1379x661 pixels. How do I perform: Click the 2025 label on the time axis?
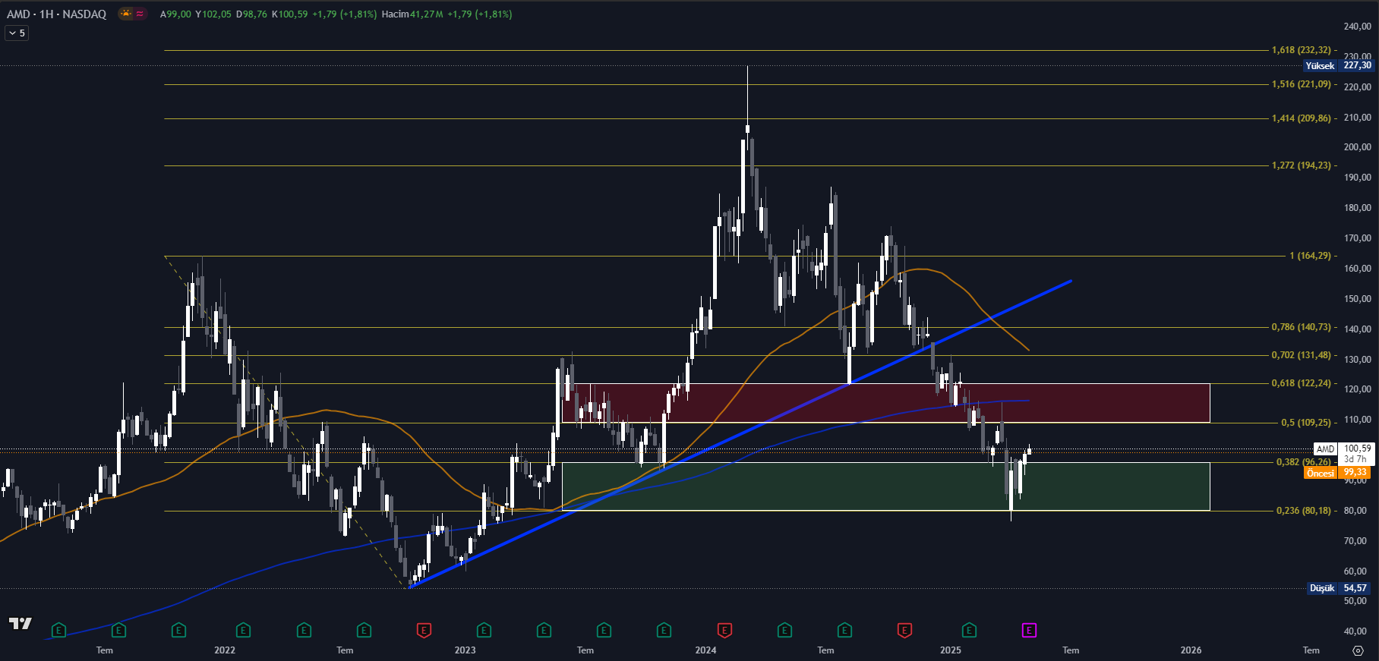pyautogui.click(x=951, y=650)
